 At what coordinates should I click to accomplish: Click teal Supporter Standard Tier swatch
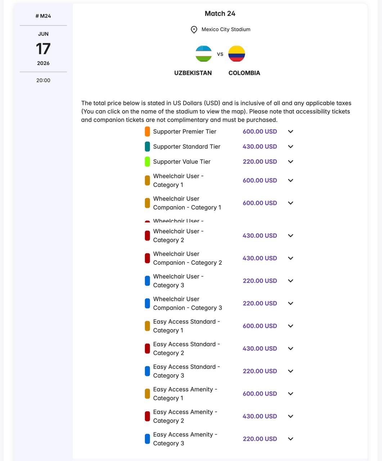tap(147, 147)
